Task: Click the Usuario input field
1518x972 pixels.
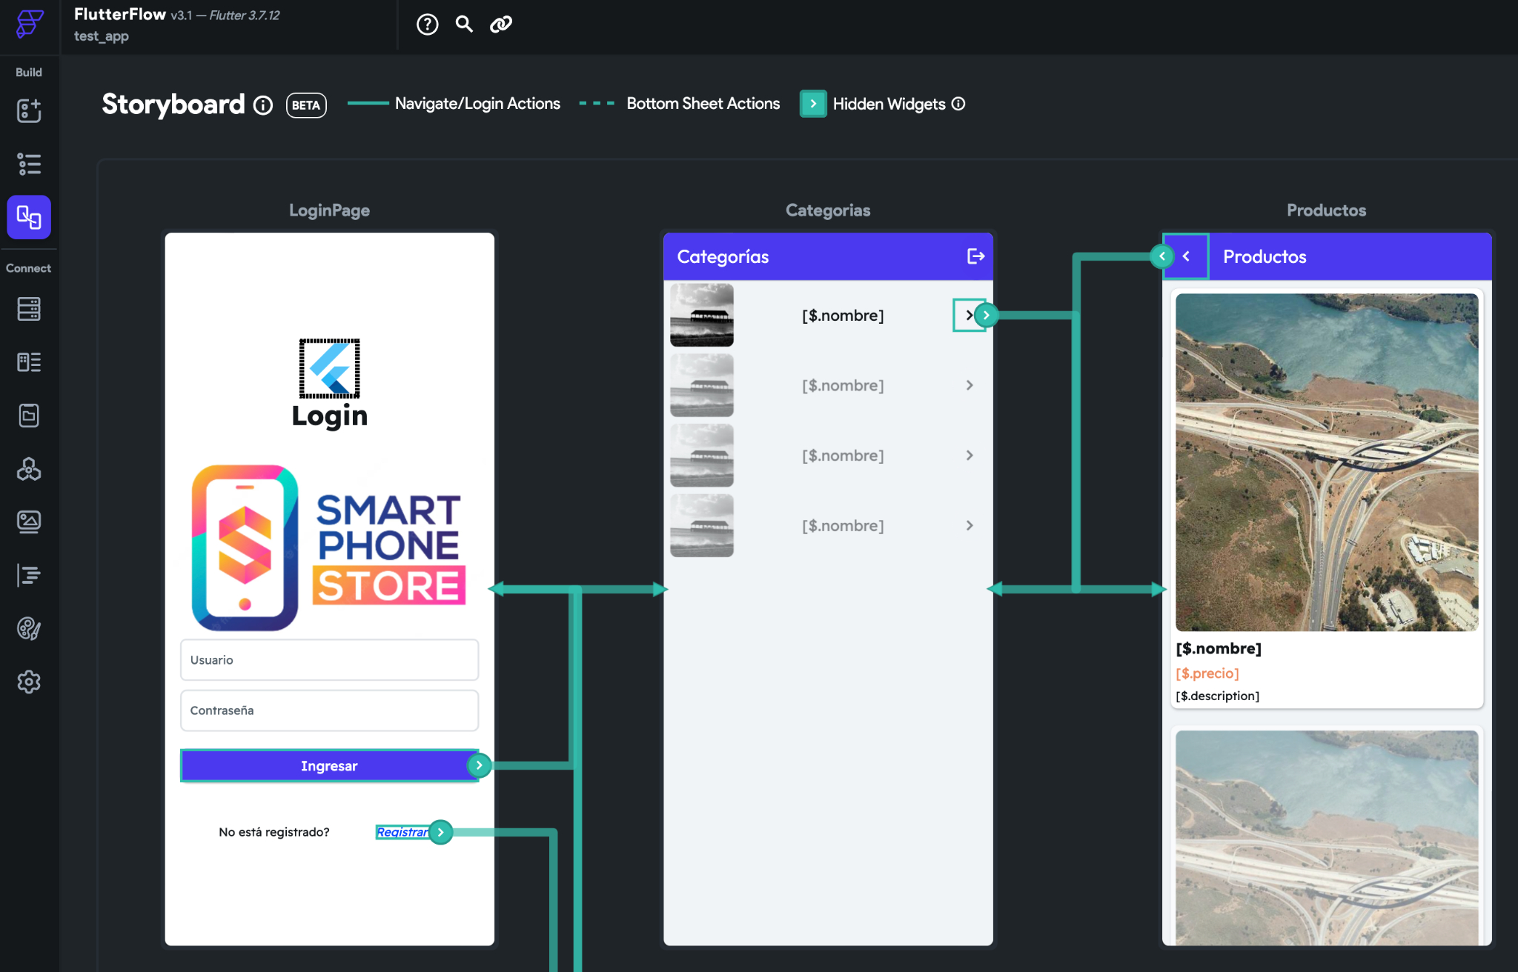Action: click(x=329, y=659)
